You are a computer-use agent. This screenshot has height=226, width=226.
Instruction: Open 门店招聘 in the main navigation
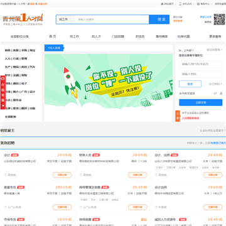118,36
